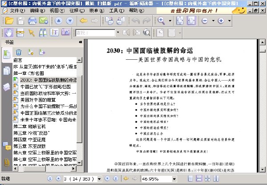The width and height of the screenshot is (267, 185).
Task: Open the 工具 menu
Action: point(117,11)
